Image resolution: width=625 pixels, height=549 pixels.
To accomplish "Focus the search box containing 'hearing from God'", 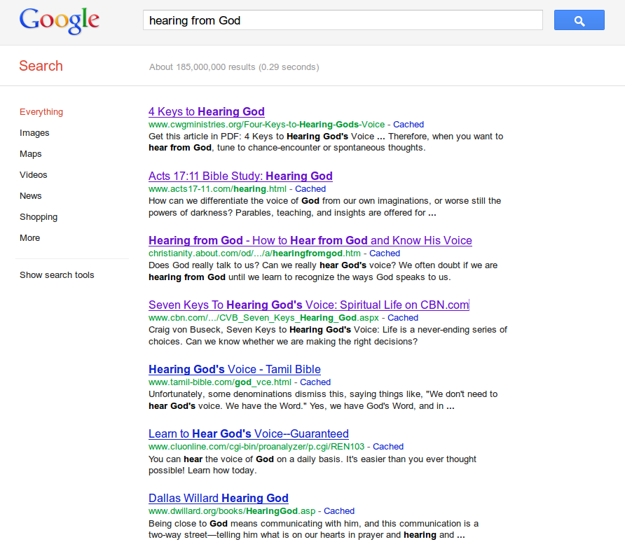I will point(343,20).
